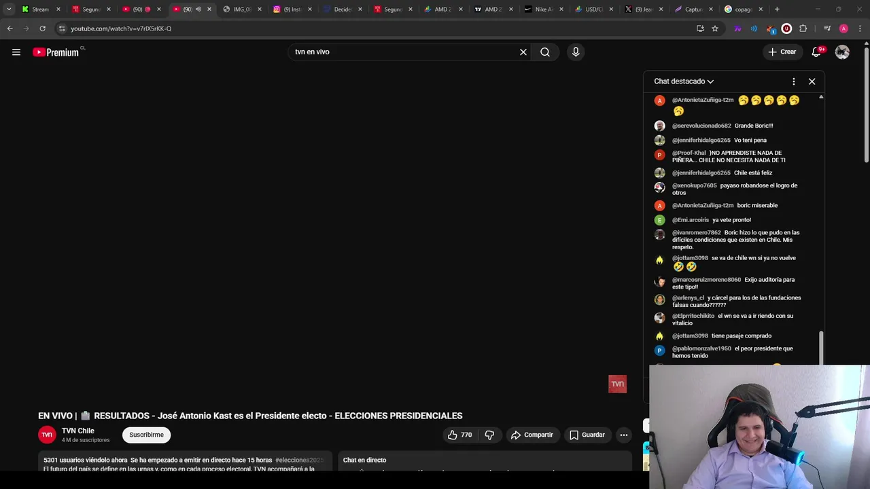Save video with the Guardar button
This screenshot has height=489, width=870.
pyautogui.click(x=587, y=435)
